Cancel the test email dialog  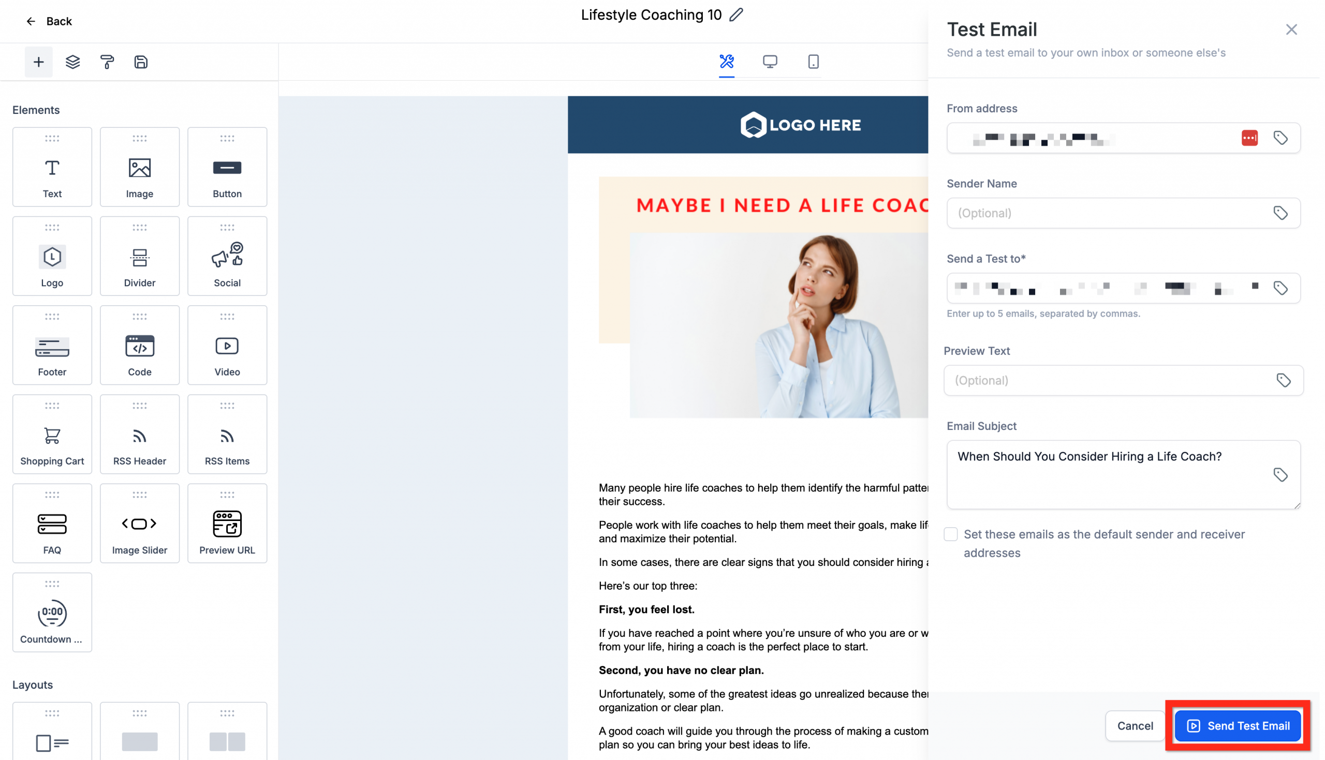1135,725
